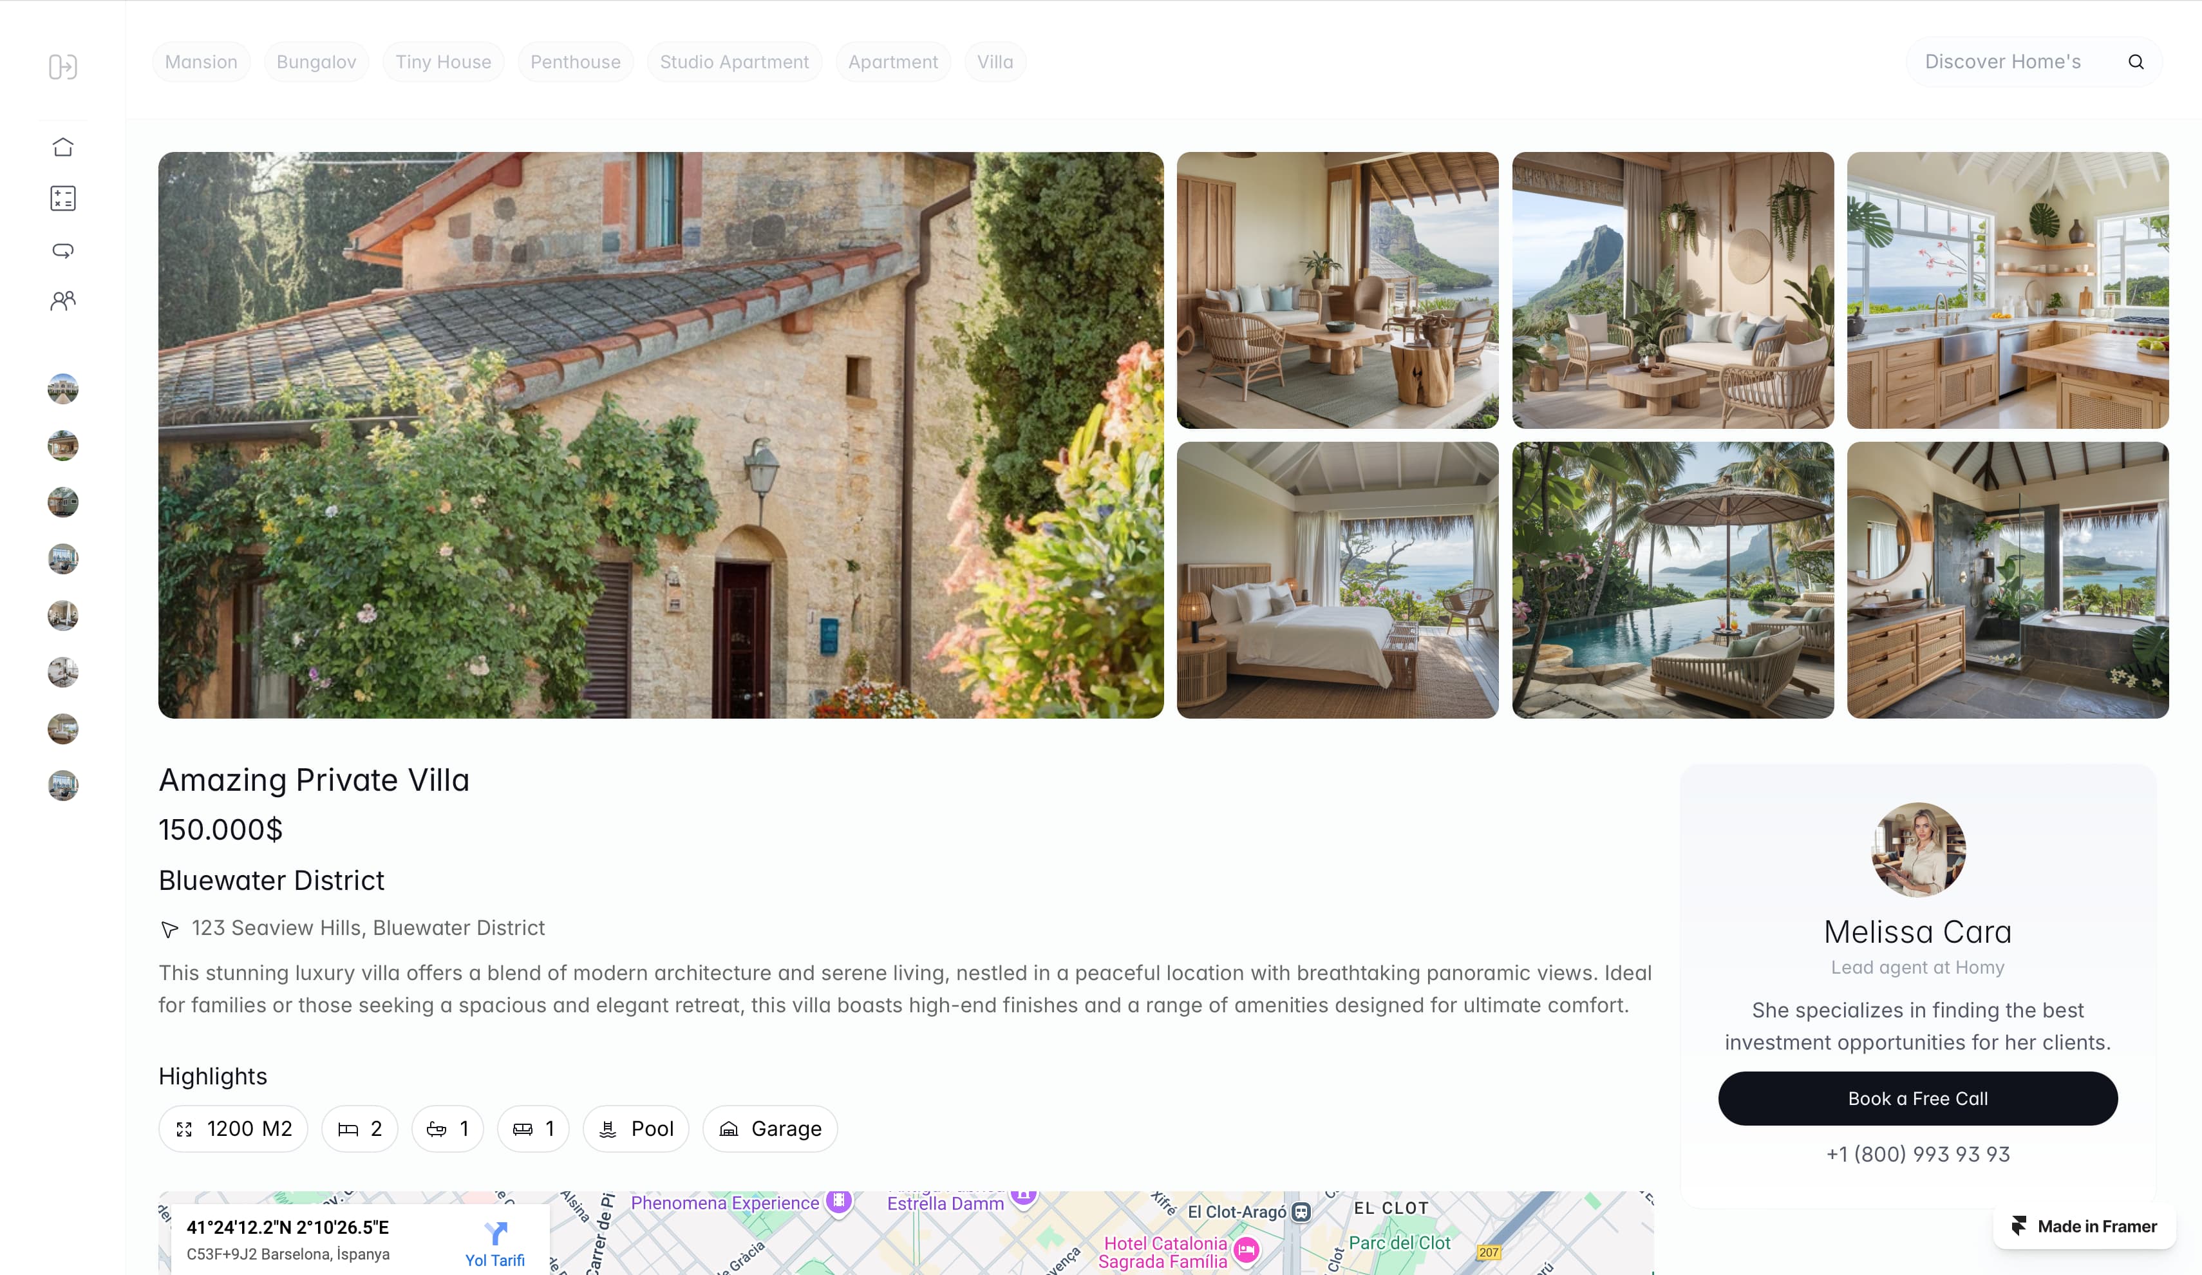2202x1275 pixels.
Task: Select the Villa category filter
Action: [x=995, y=62]
